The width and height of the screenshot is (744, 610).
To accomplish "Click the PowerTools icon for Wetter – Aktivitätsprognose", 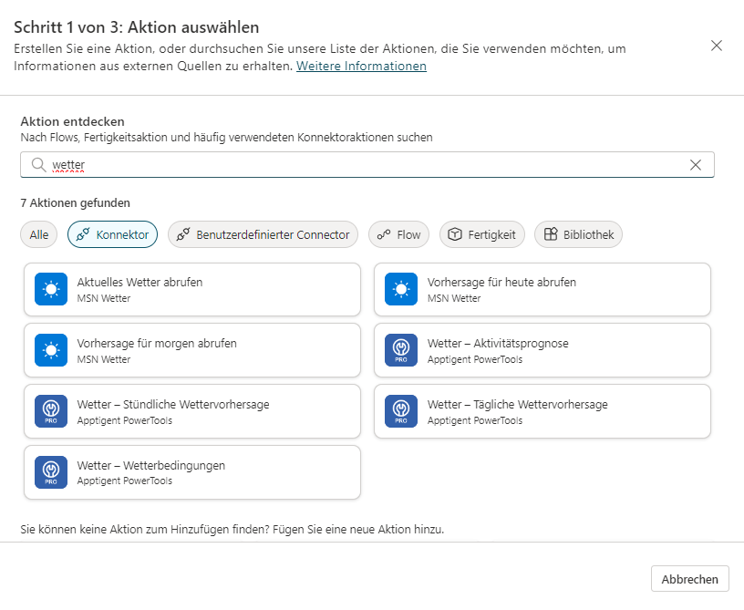I will point(401,351).
